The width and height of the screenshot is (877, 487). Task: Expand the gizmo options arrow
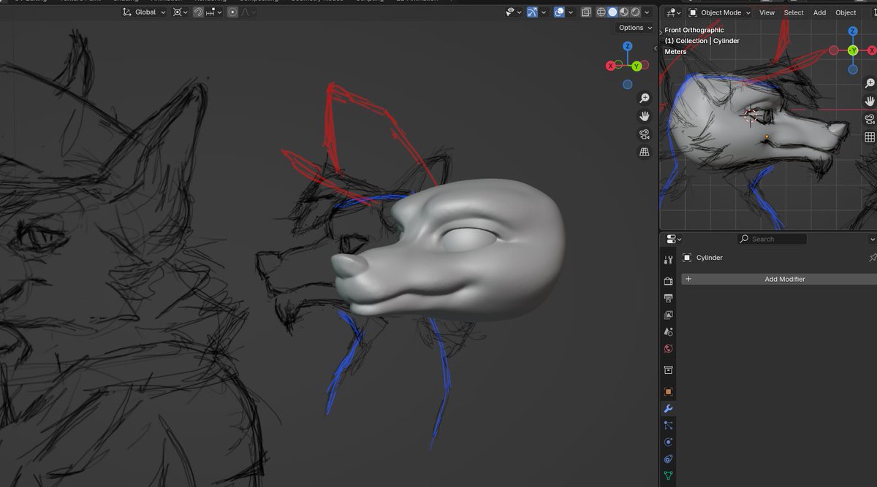click(x=544, y=12)
